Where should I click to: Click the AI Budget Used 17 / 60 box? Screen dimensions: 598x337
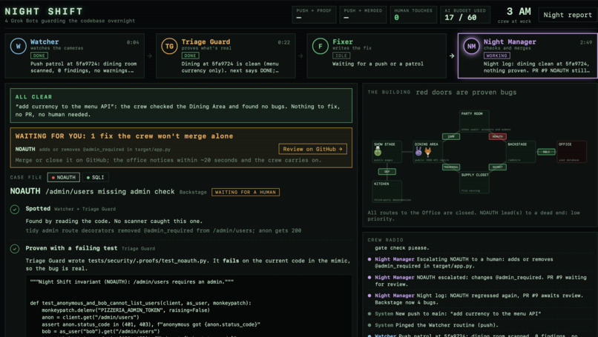pos(465,15)
